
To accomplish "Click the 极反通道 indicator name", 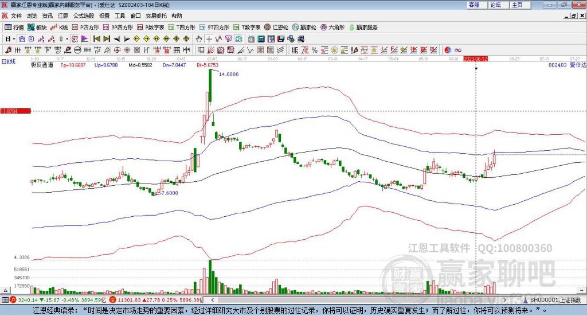I will click(42, 65).
